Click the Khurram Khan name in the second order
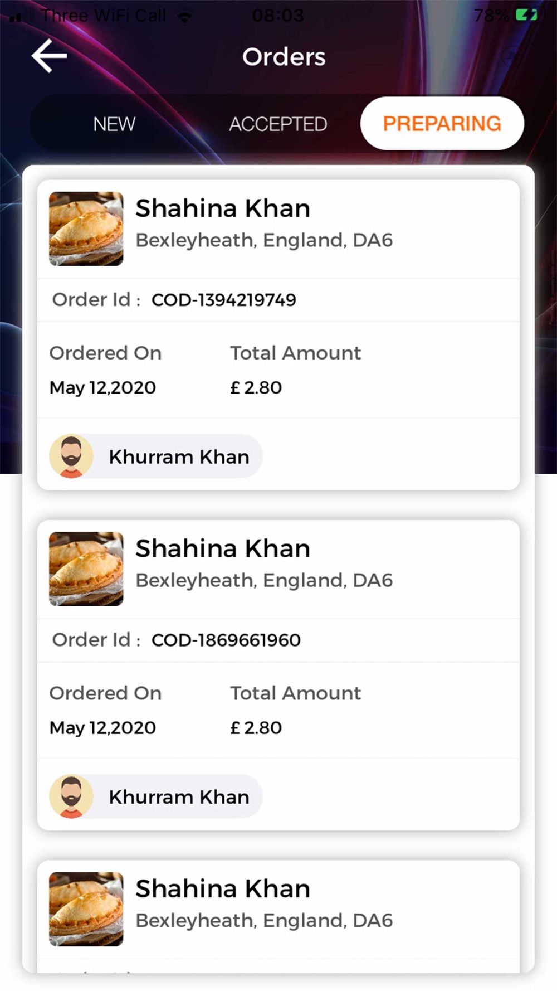 click(x=179, y=797)
